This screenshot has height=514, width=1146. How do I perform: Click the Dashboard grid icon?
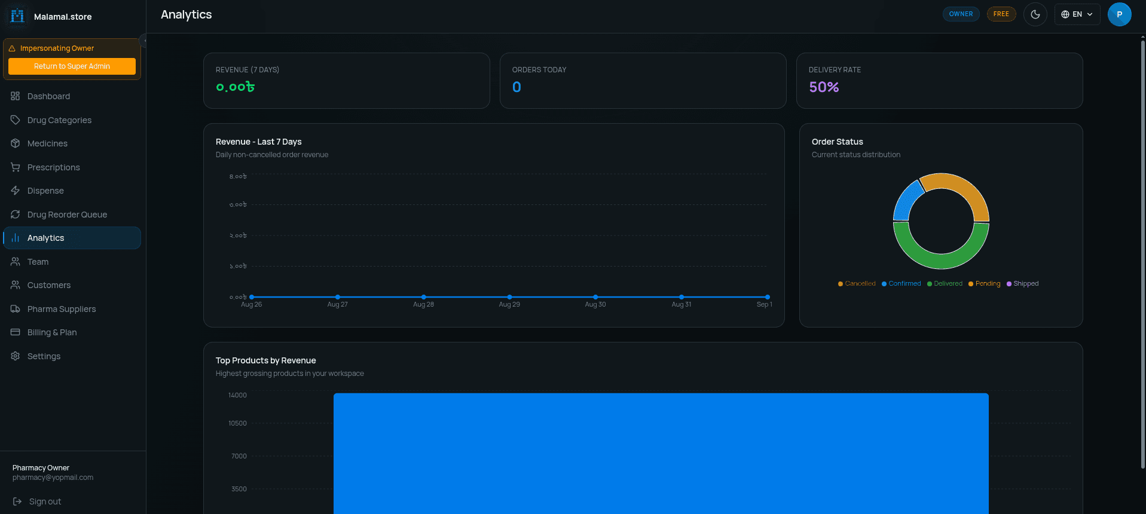(x=16, y=96)
